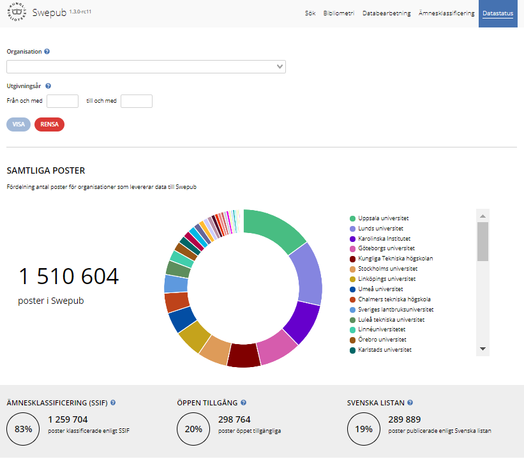Toggle Lunds universitet legend entry

377,229
